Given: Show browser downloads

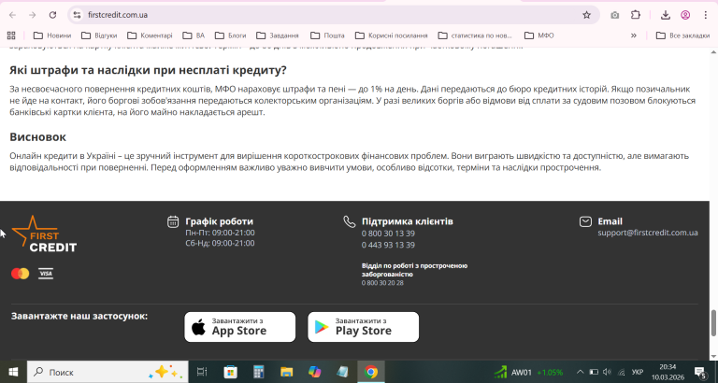Looking at the screenshot, I should click(x=666, y=15).
